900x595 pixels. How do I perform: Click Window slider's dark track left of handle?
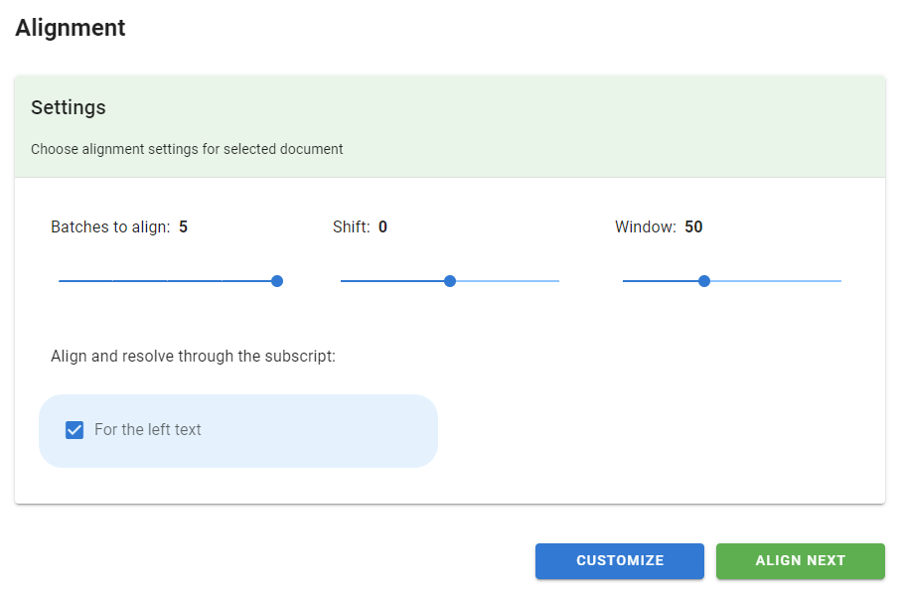[x=661, y=281]
